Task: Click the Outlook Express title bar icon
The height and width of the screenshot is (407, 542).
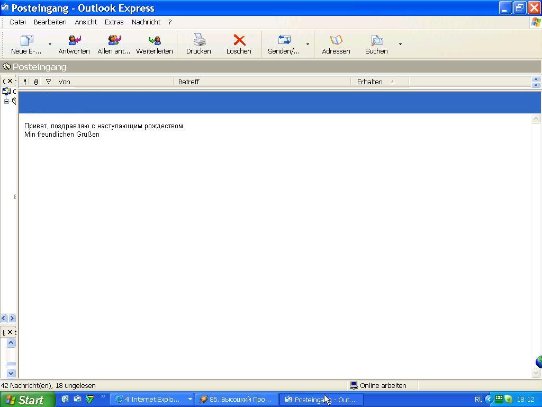Action: [5, 7]
